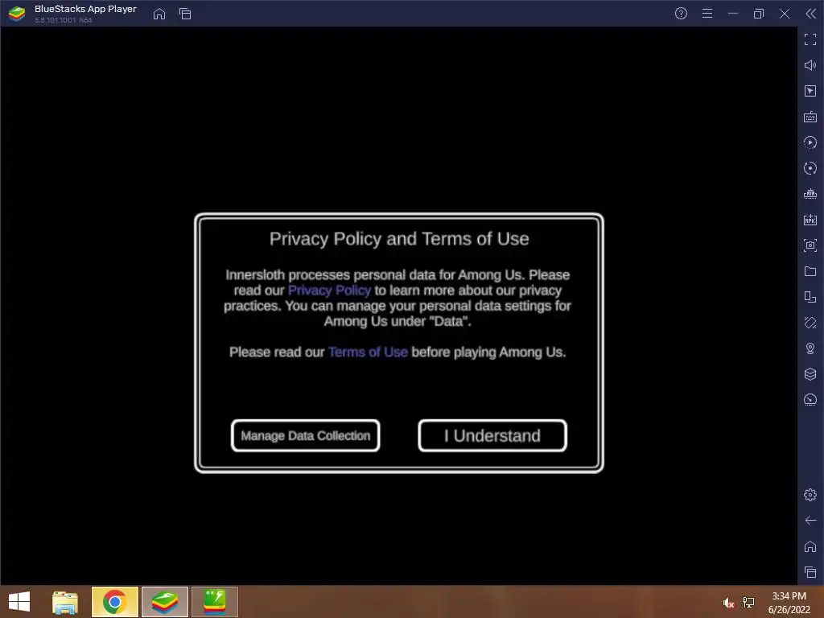Screen dimensions: 824x618
Task: Click BlueStacks X taskbar icon
Action: 215,602
